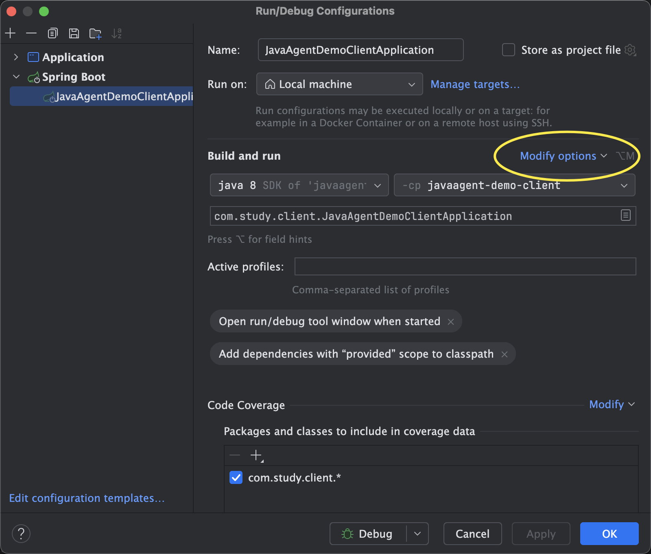Add package to coverage list

coord(257,455)
